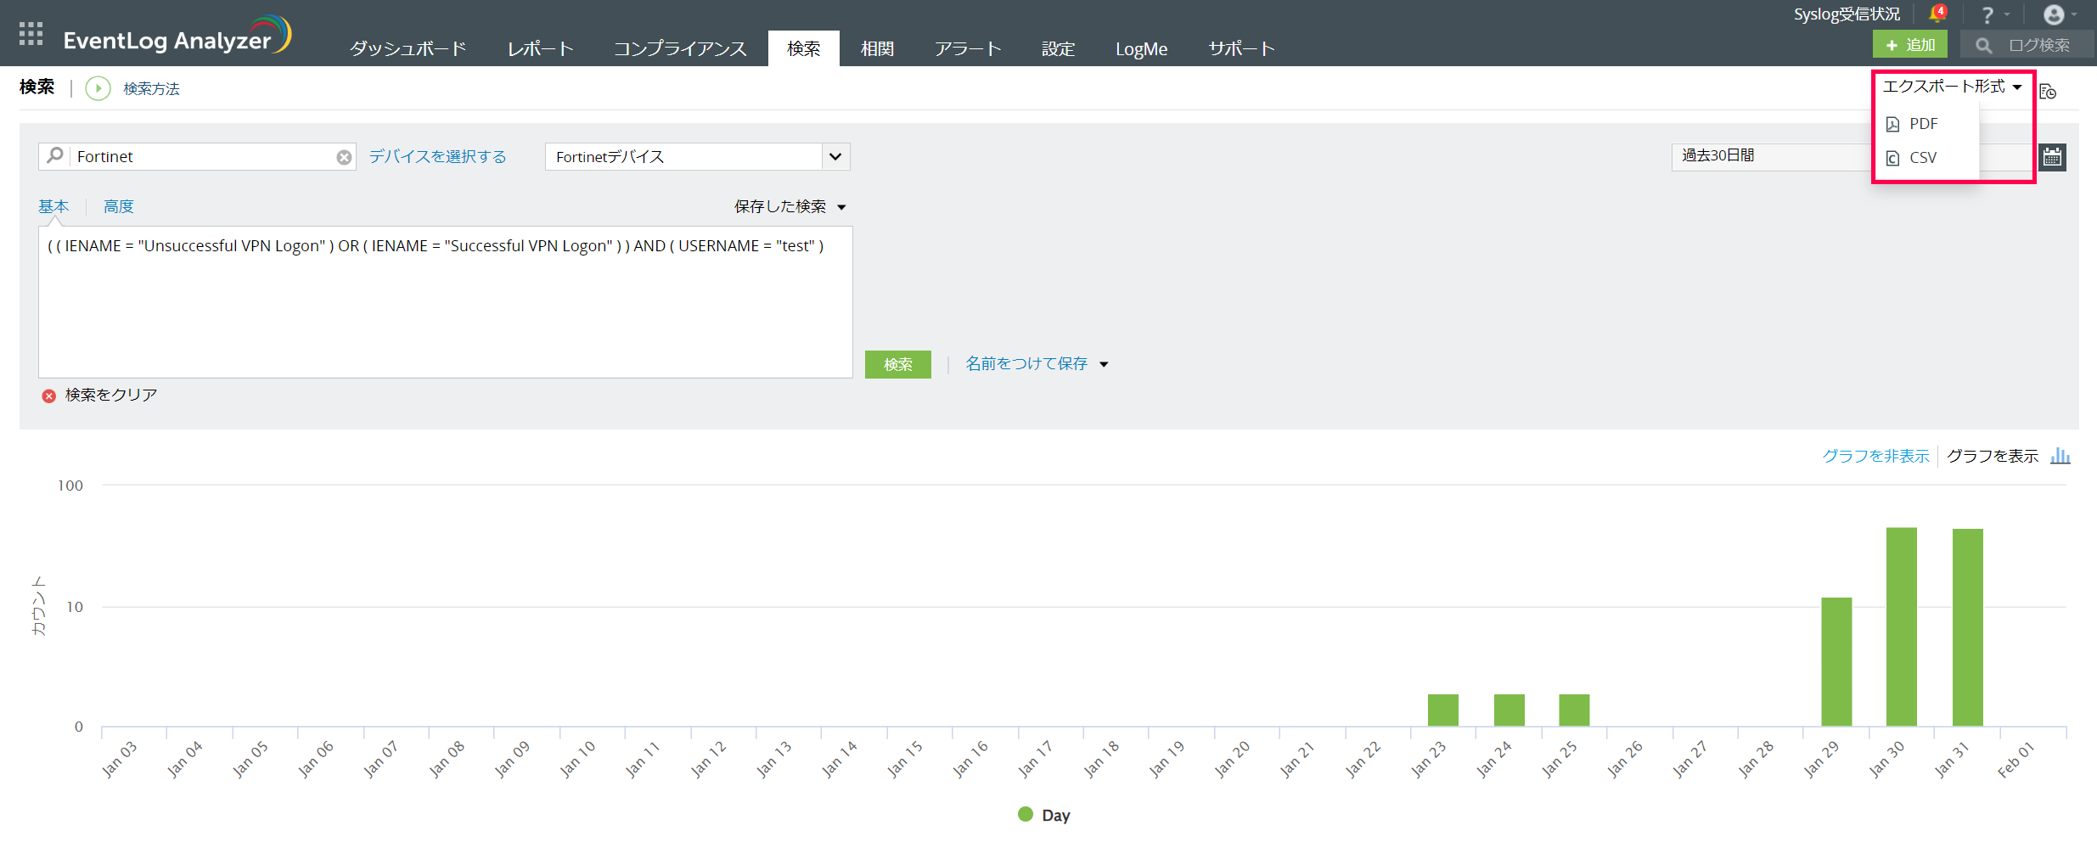Open the help question mark icon
Screen dimensions: 2097x859
(1987, 15)
